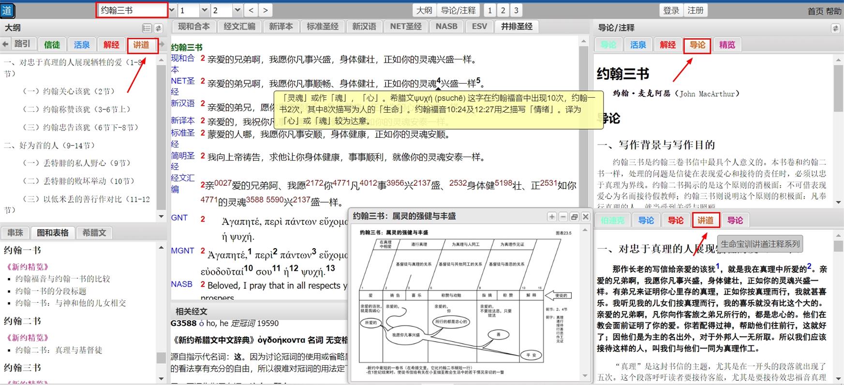
Task: Open the book name dropdown for 约翰三书
Action: tap(172, 10)
